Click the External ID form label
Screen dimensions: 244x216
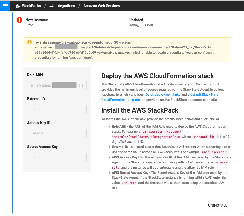point(36,99)
